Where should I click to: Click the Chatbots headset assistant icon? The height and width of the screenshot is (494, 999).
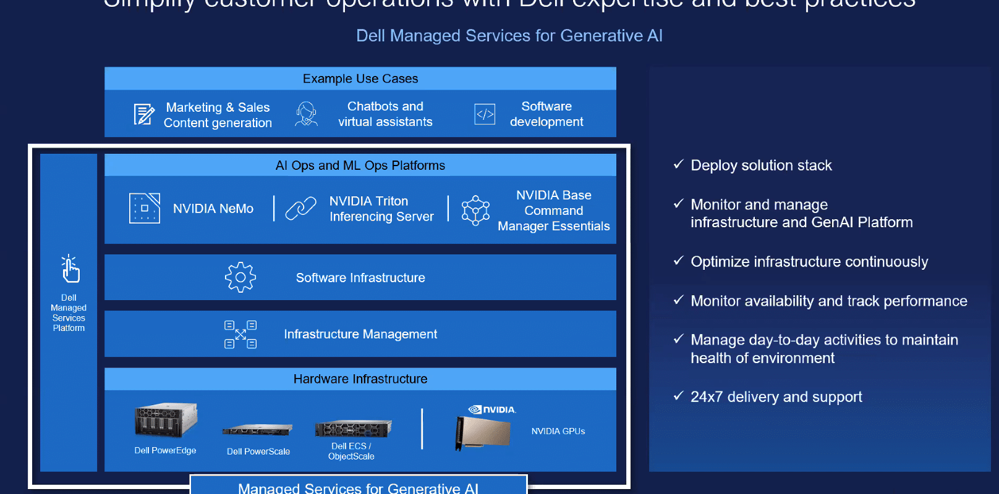[306, 114]
